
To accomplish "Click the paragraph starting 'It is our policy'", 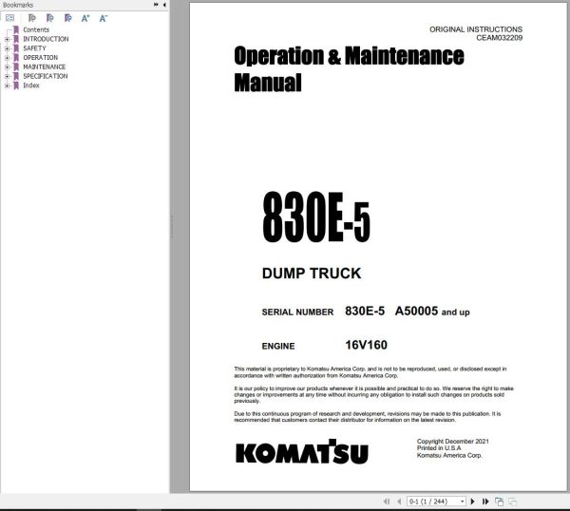I will (373, 395).
